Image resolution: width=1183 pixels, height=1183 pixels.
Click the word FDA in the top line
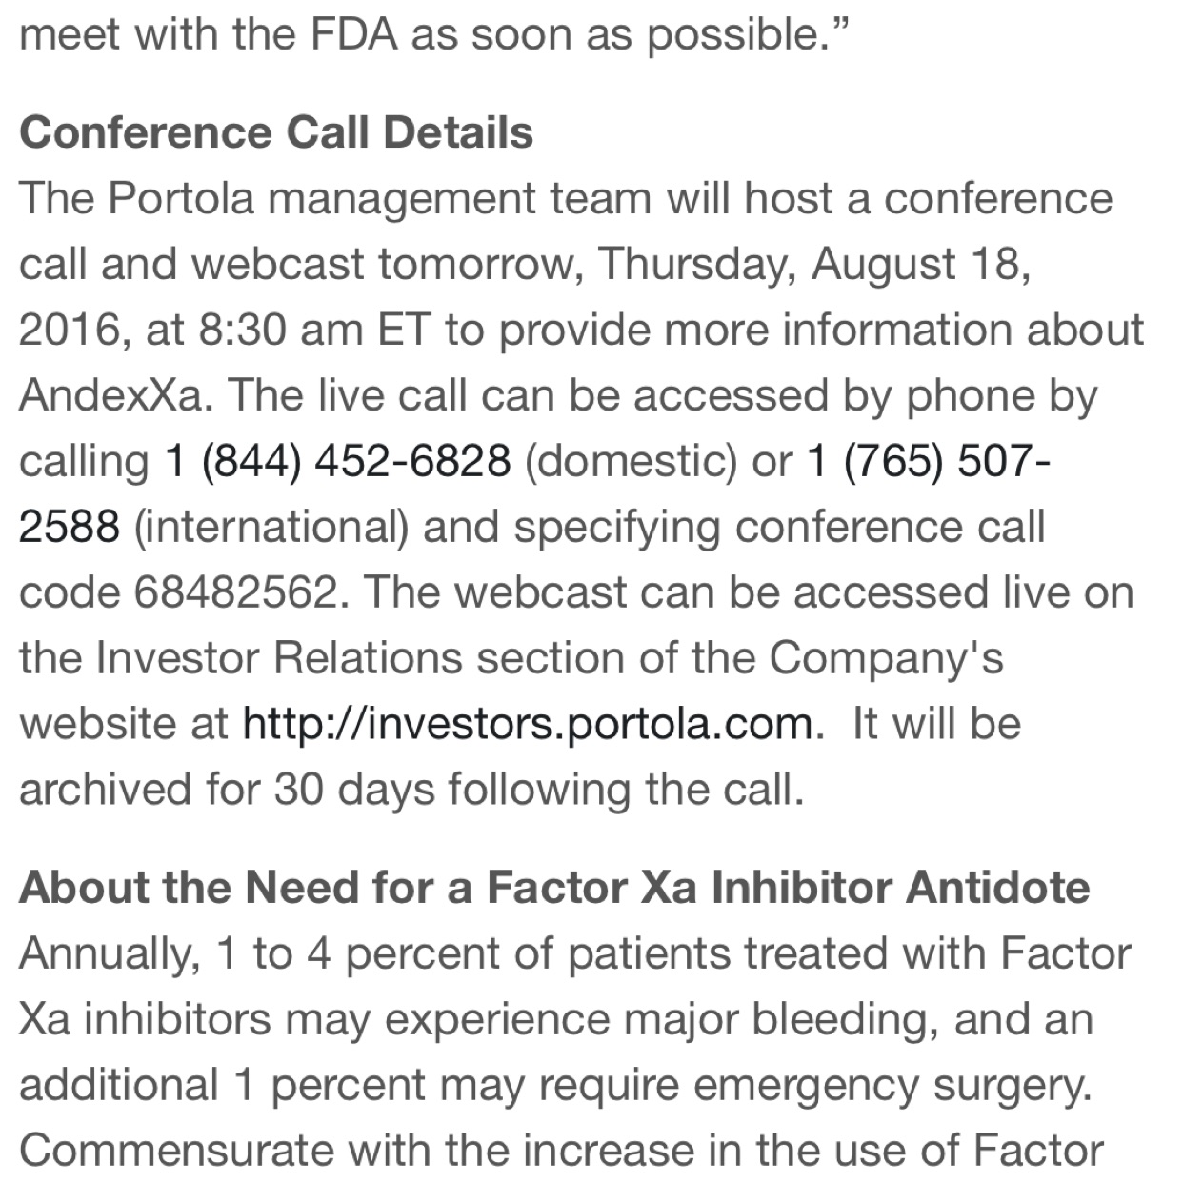352,34
